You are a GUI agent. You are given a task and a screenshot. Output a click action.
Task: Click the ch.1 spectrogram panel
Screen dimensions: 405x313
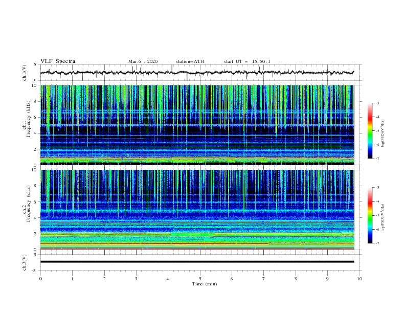point(197,125)
